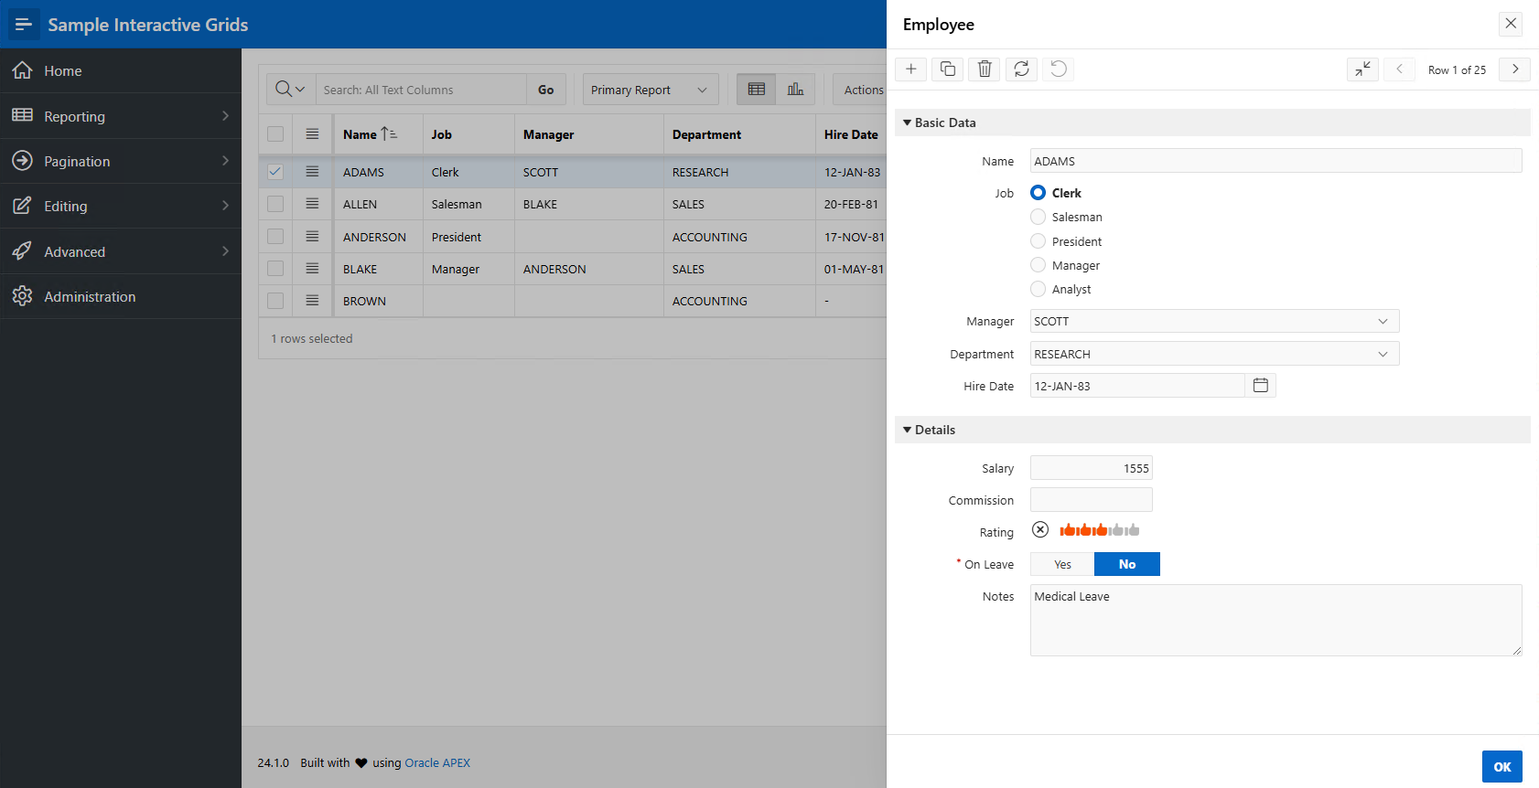Image resolution: width=1539 pixels, height=788 pixels.
Task: Open the Manager dropdown showing SCOTT
Action: point(1214,321)
